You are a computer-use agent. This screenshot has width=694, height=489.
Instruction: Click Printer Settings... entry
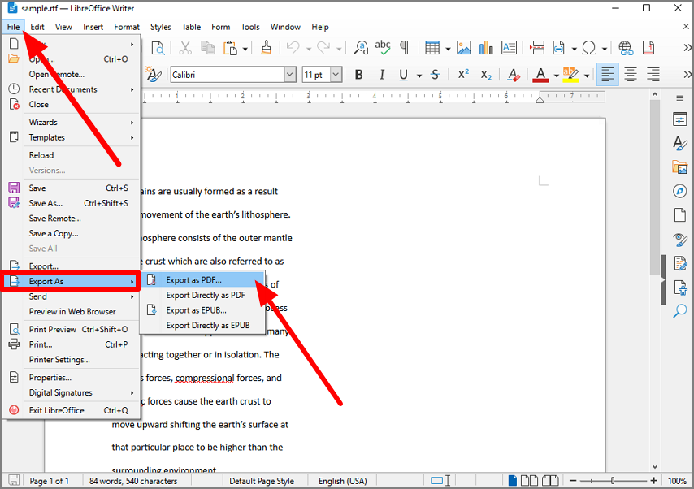(71, 359)
